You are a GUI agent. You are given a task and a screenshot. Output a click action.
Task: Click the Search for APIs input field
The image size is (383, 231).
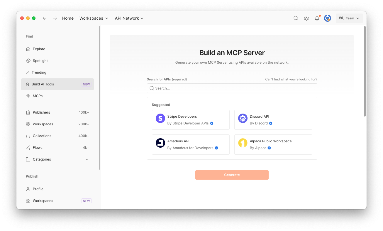[x=232, y=88]
